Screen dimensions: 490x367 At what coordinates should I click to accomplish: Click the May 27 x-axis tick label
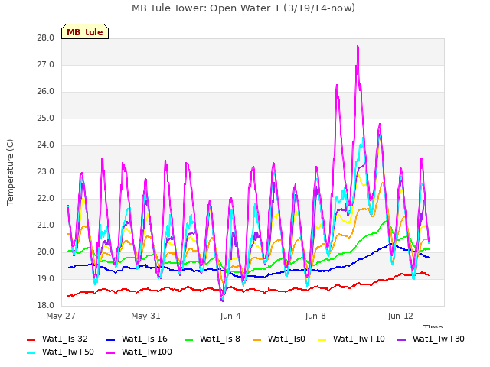coord(60,316)
